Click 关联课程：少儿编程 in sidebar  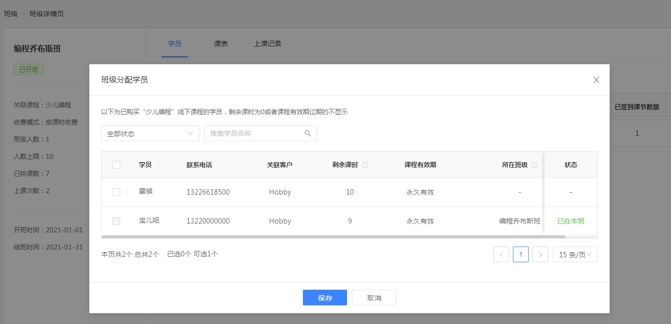tap(43, 105)
